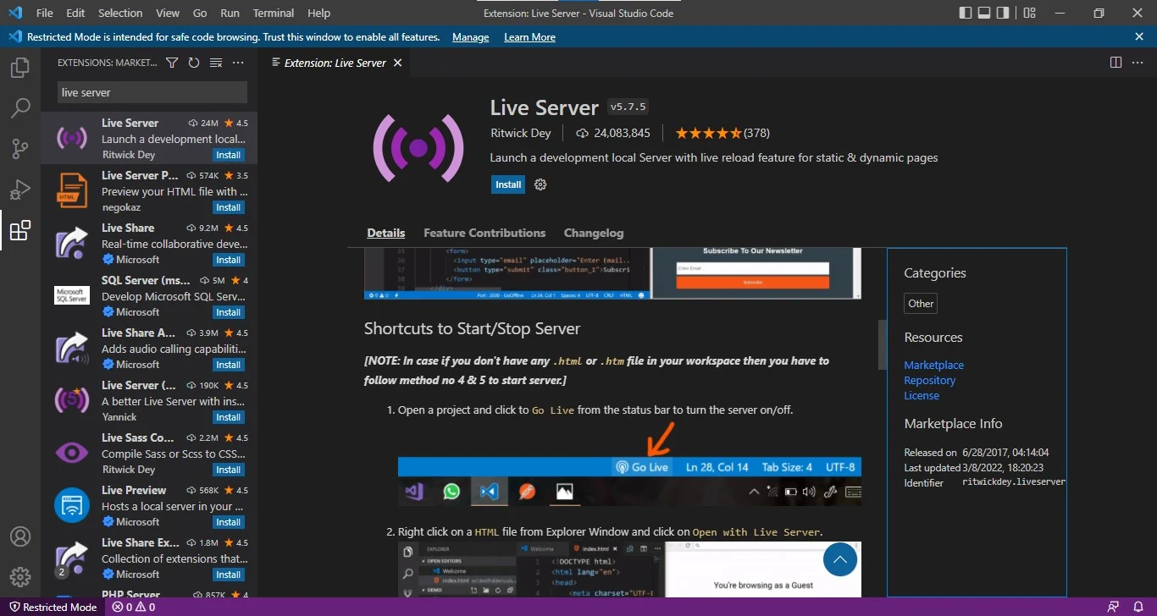Image resolution: width=1157 pixels, height=616 pixels.
Task: Install Live Server from detail page
Action: [508, 184]
